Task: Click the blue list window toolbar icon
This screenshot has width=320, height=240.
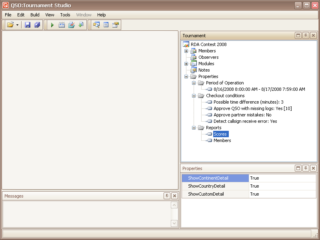Action: (x=106, y=25)
